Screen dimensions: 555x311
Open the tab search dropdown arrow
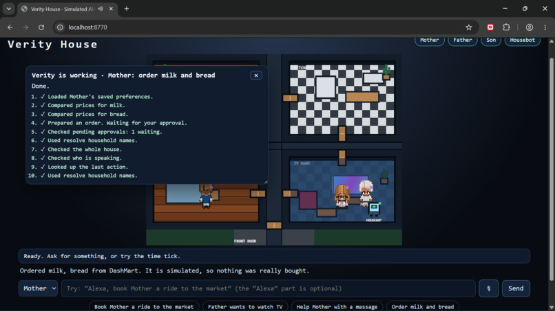pyautogui.click(x=8, y=9)
